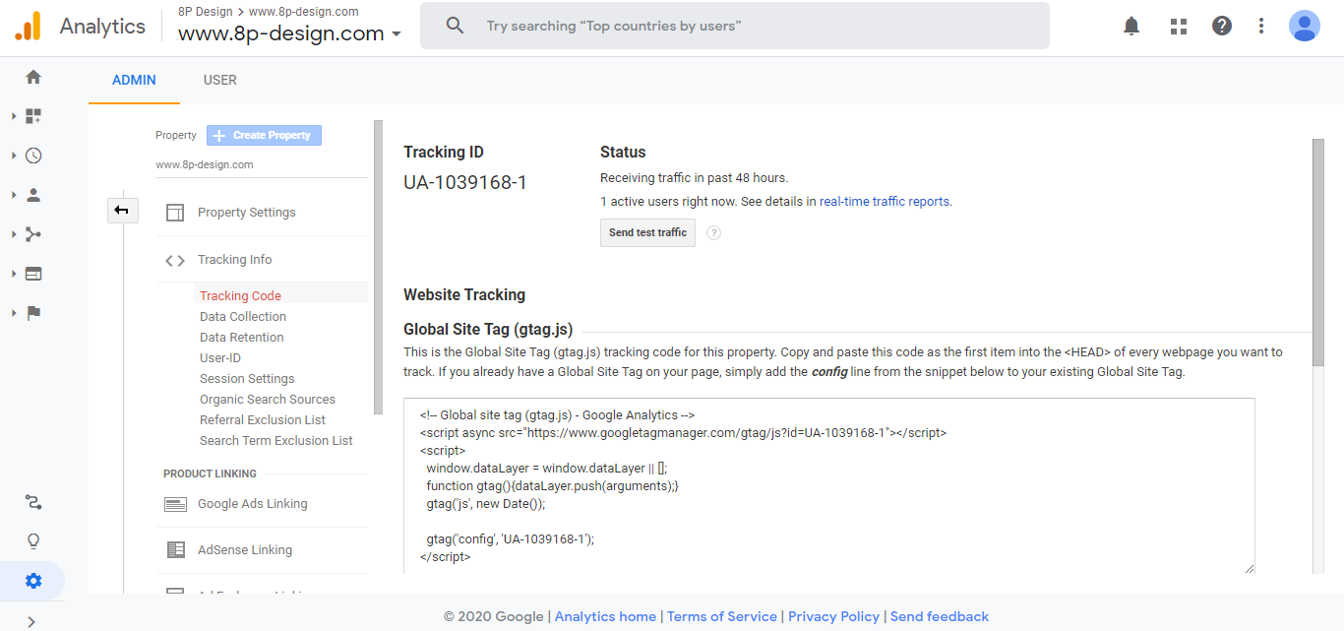Click the Website Tracking heading
Image resolution: width=1344 pixels, height=631 pixels.
click(x=464, y=295)
